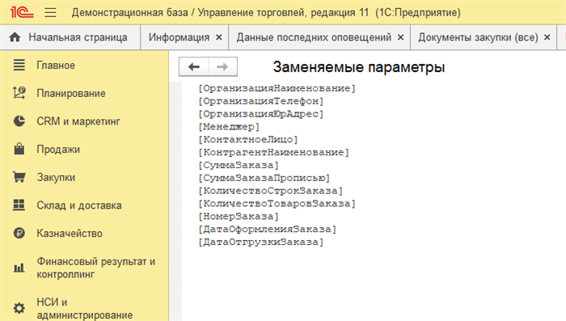Screen dimensions: 566x321
Task: Select parameter [НомерЗаказа]
Action: click(239, 217)
